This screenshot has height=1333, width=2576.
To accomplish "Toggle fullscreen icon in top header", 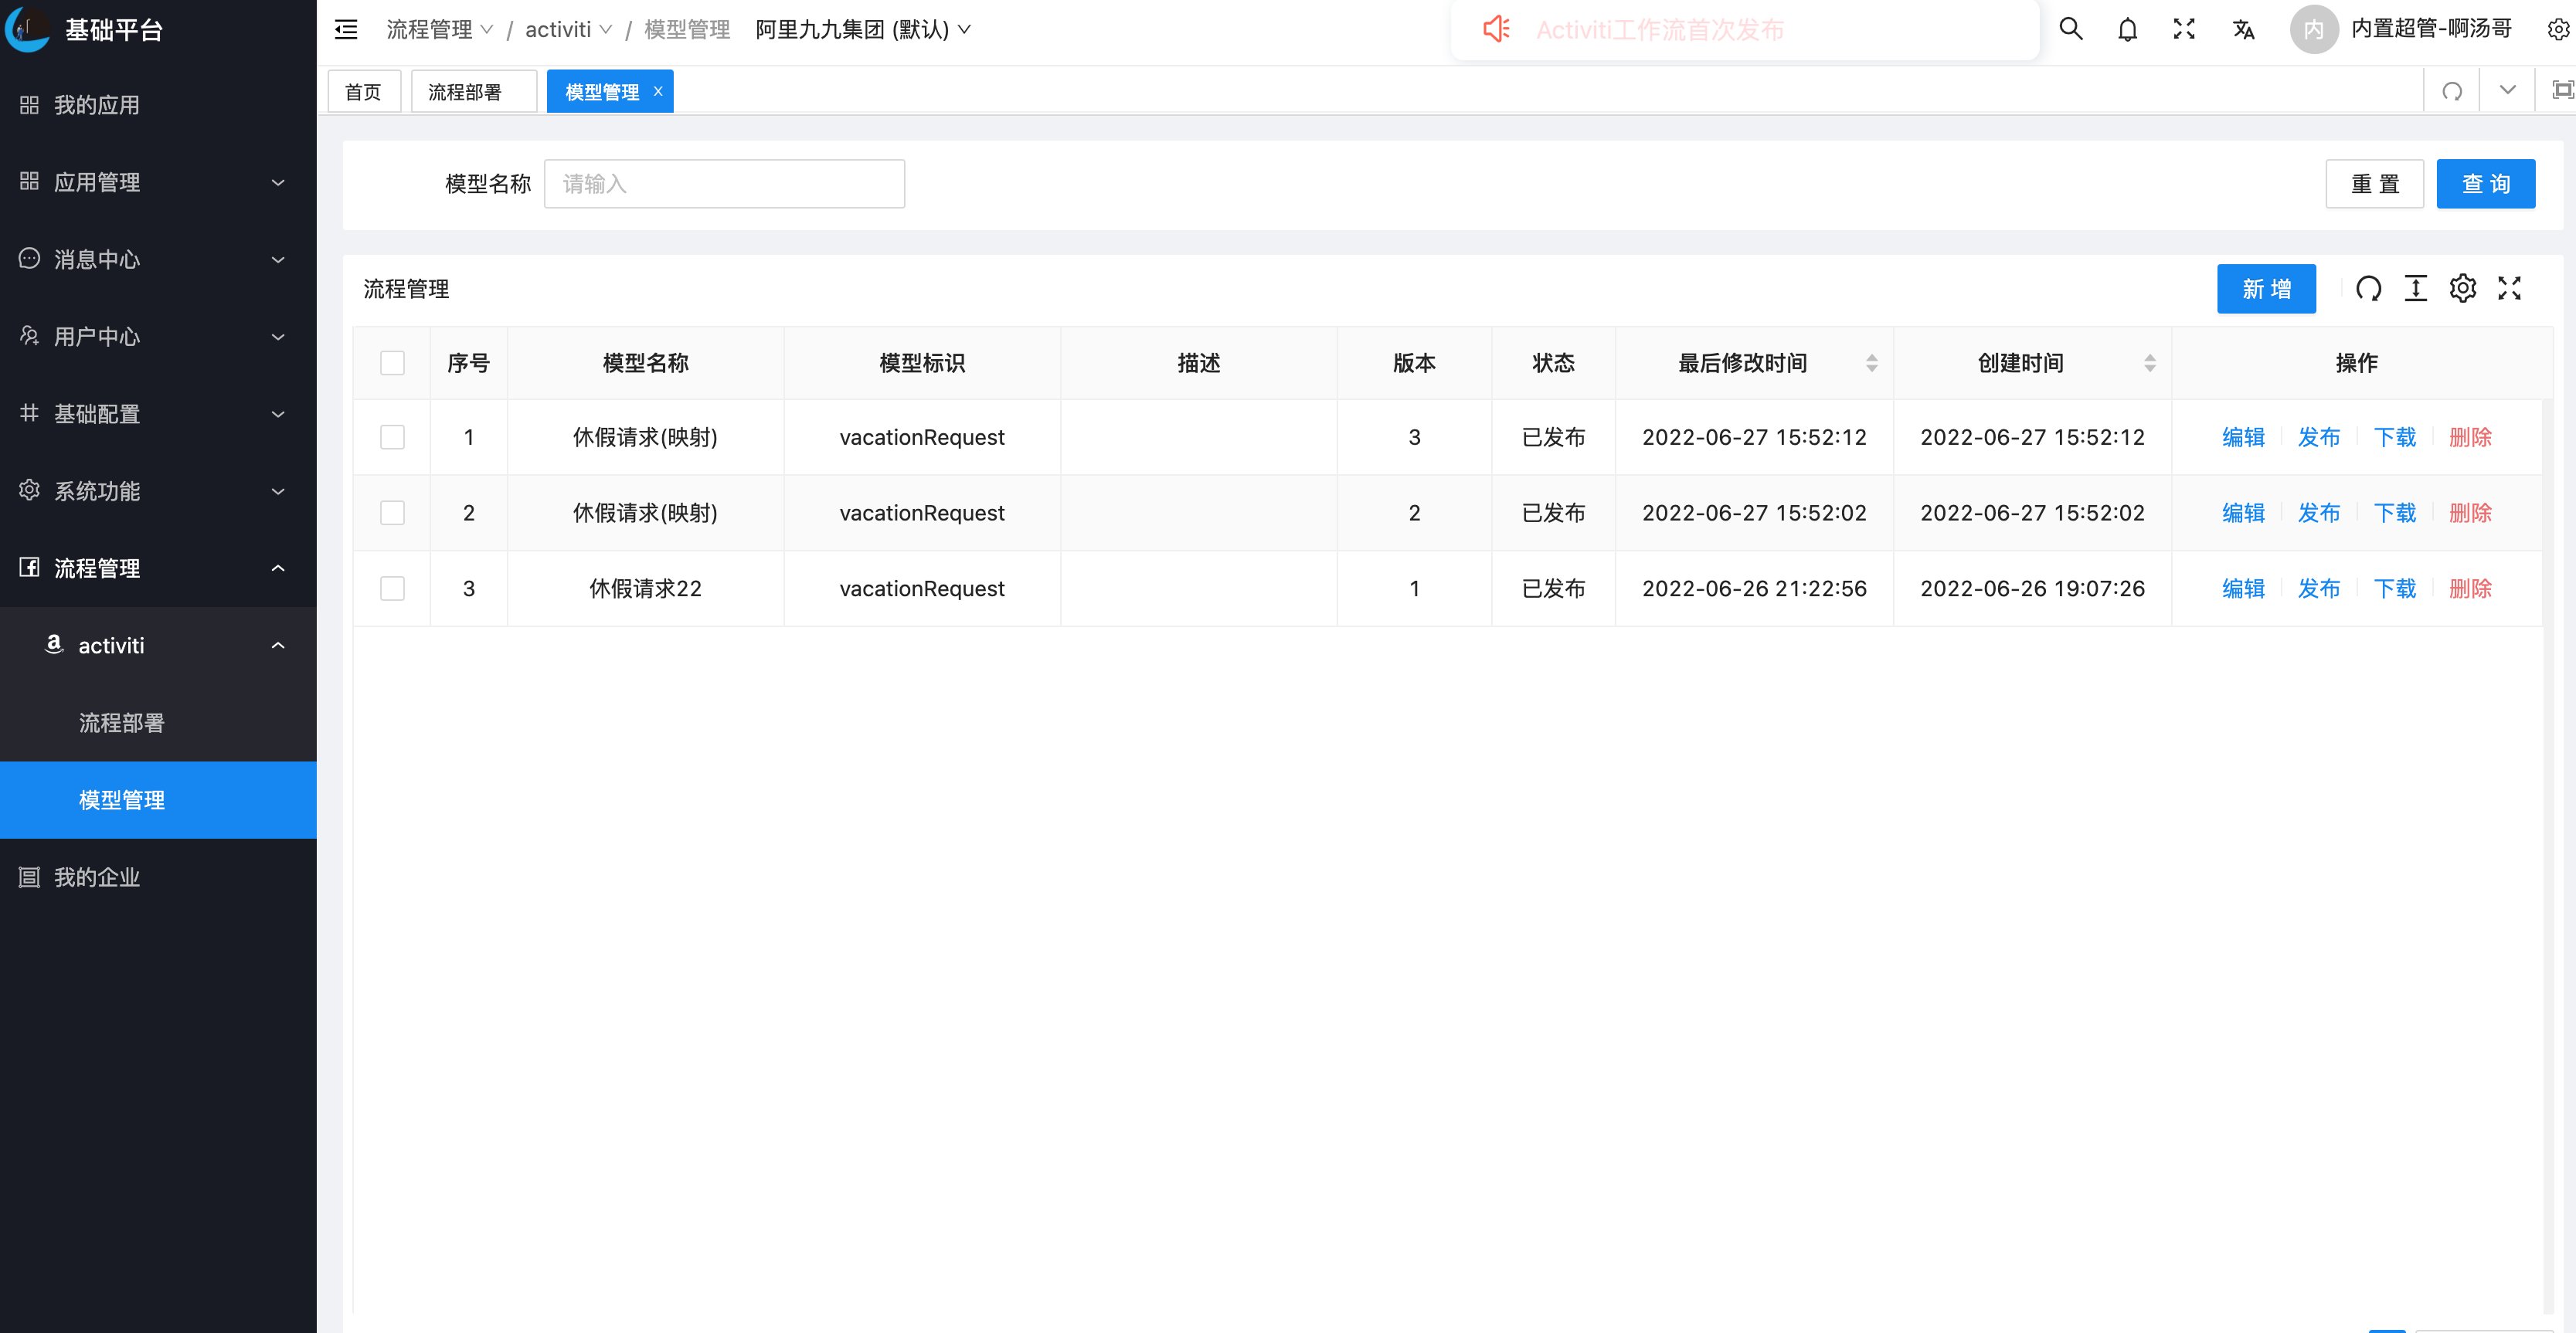I will [x=2184, y=29].
